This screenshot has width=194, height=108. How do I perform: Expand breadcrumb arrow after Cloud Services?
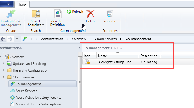click(121, 39)
